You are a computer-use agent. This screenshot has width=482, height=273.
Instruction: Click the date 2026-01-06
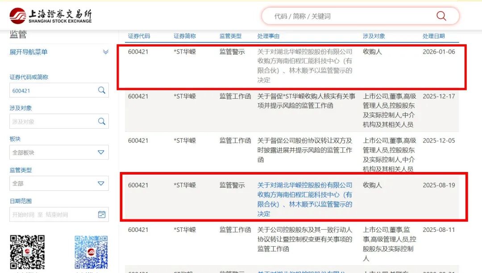(439, 52)
